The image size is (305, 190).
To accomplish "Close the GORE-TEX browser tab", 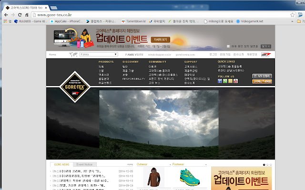I will [46, 8].
